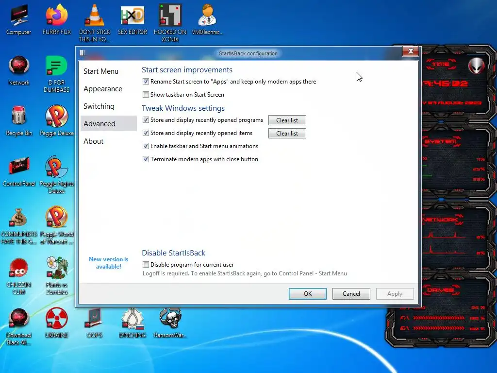Enable Show taskbar on Start Screen

coord(146,95)
